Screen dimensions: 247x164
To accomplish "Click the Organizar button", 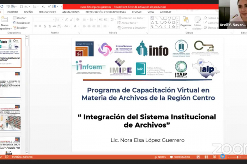I will click(x=186, y=23).
